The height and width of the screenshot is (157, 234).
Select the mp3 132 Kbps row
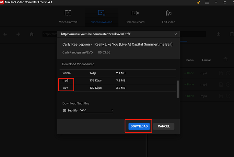(x=118, y=81)
